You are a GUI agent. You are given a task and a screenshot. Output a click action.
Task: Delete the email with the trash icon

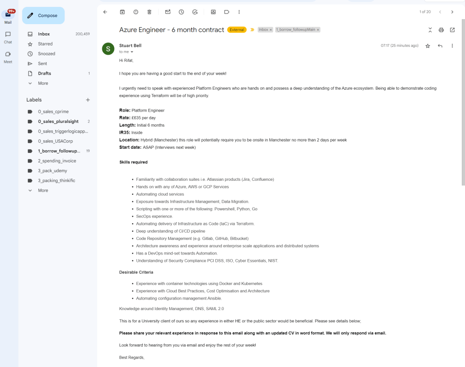click(150, 12)
